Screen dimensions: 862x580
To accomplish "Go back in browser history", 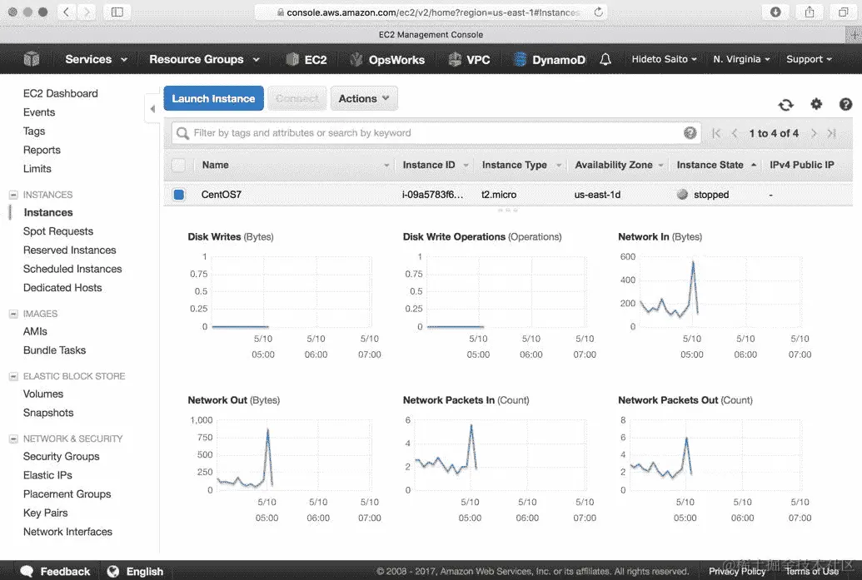I will [66, 12].
